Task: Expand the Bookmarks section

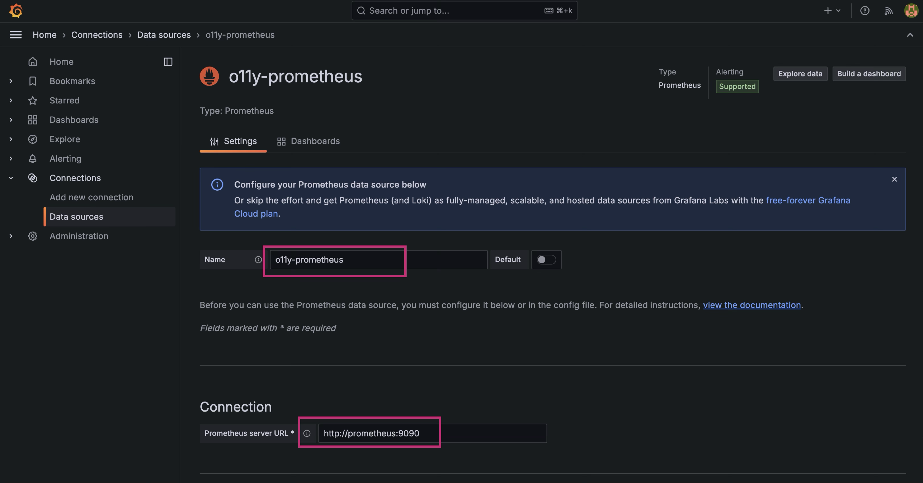Action: tap(11, 81)
